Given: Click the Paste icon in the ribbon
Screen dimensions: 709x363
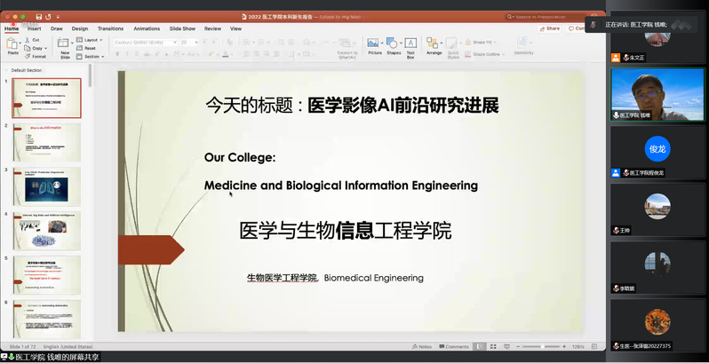Looking at the screenshot, I should point(13,43).
